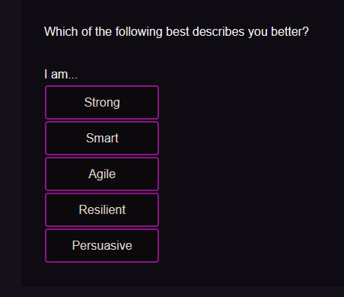
Task: Mark Resilient as best describing you
Action: [102, 209]
